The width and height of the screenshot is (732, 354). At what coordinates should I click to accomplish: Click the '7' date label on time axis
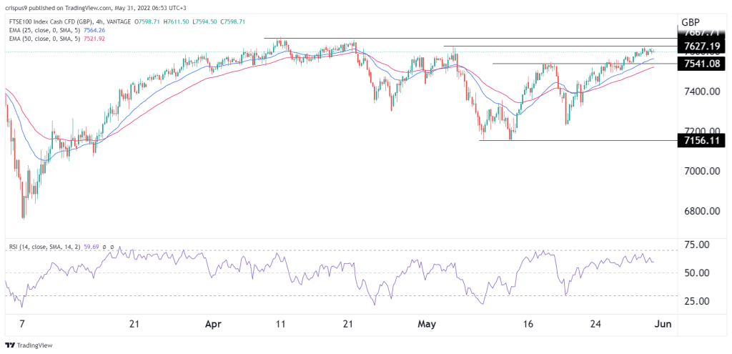pyautogui.click(x=22, y=324)
